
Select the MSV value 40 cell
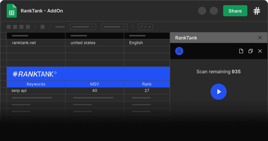tap(95, 91)
